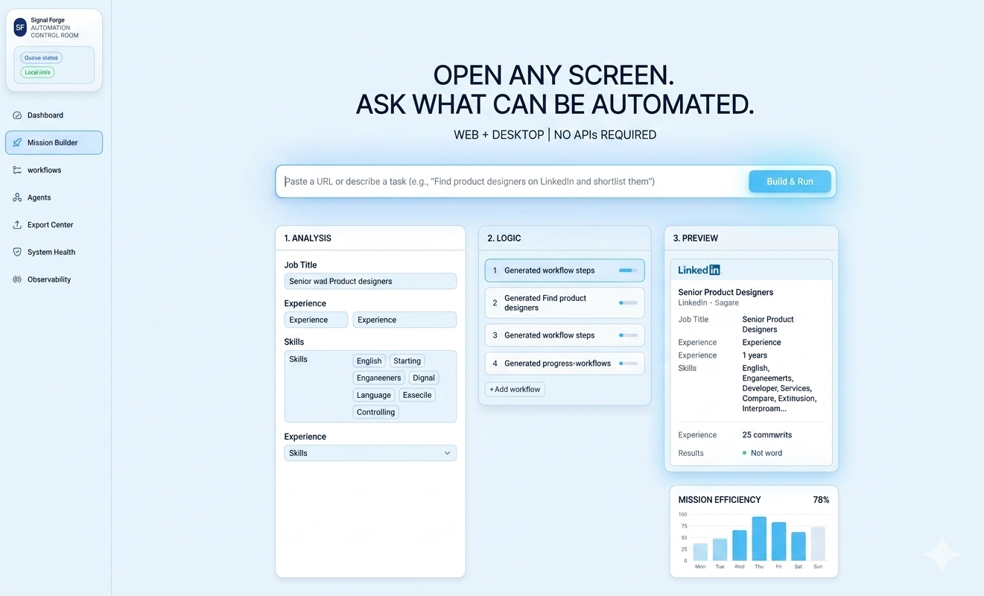Image resolution: width=984 pixels, height=596 pixels.
Task: Select the Dignal skill tag
Action: pyautogui.click(x=424, y=378)
